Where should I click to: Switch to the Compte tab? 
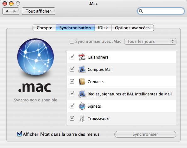pyautogui.click(x=44, y=28)
